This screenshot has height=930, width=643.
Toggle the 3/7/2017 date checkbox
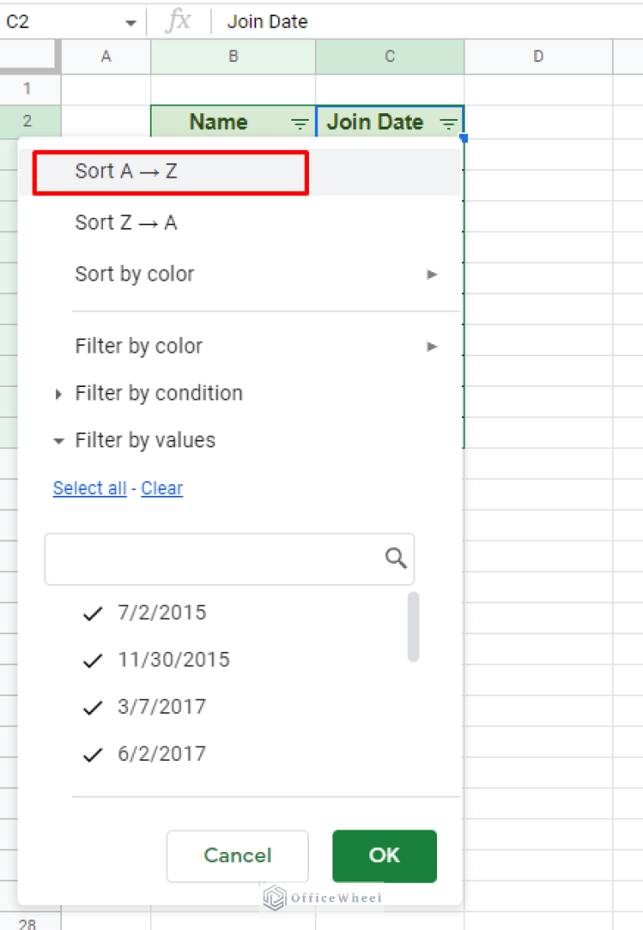click(x=93, y=707)
